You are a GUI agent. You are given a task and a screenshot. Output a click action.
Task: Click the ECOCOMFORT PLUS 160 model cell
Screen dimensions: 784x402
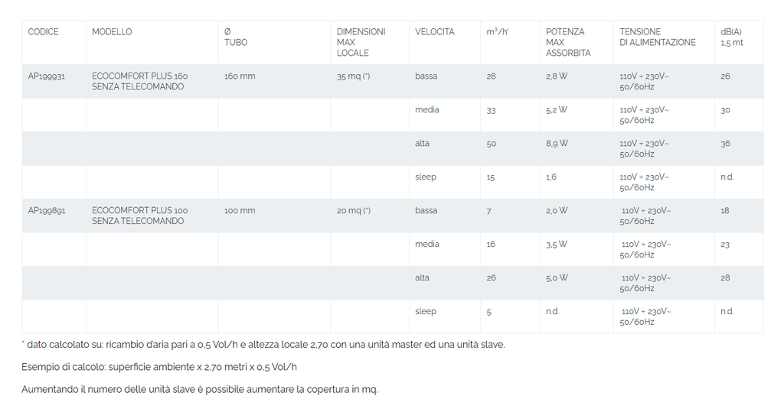[x=139, y=82]
